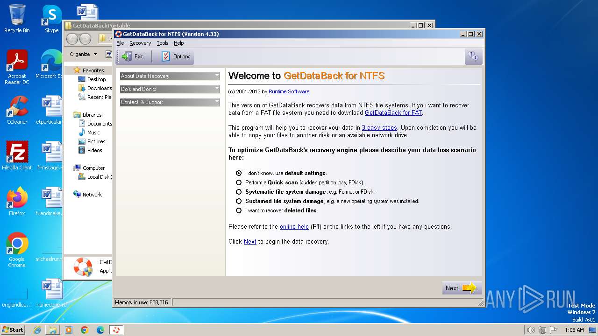Open the media player taskbar icon

coord(69,330)
